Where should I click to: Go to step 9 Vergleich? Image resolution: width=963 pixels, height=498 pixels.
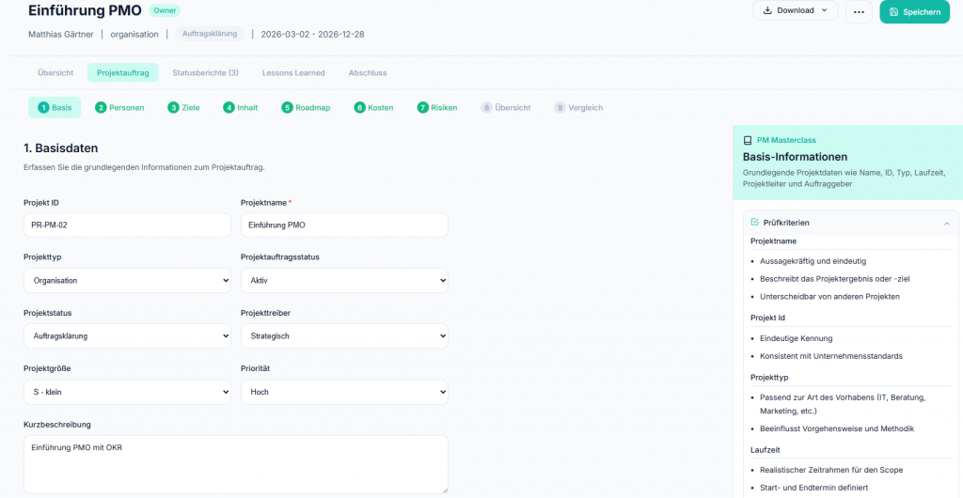578,107
